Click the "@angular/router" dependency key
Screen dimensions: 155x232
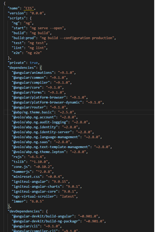point(29,107)
